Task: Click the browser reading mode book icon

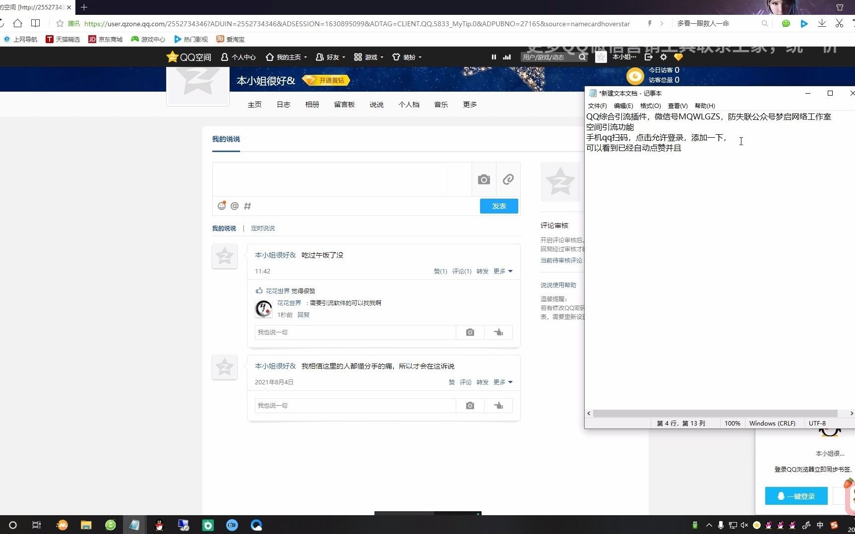Action: click(36, 23)
